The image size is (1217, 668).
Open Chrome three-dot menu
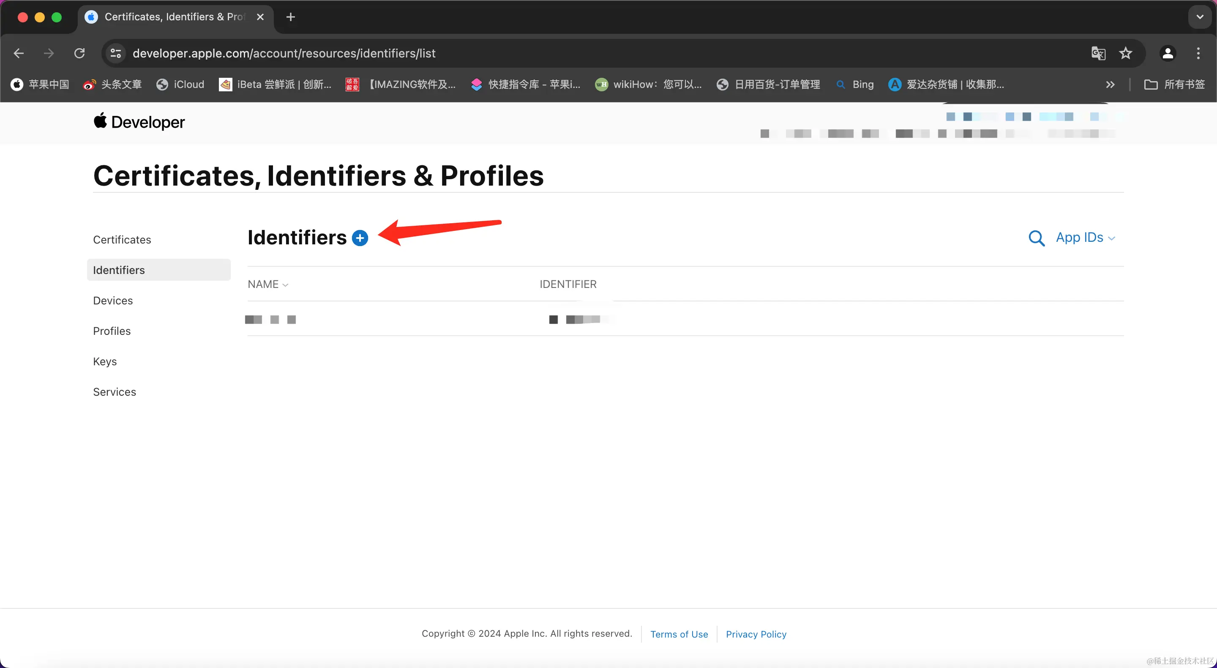pyautogui.click(x=1198, y=53)
